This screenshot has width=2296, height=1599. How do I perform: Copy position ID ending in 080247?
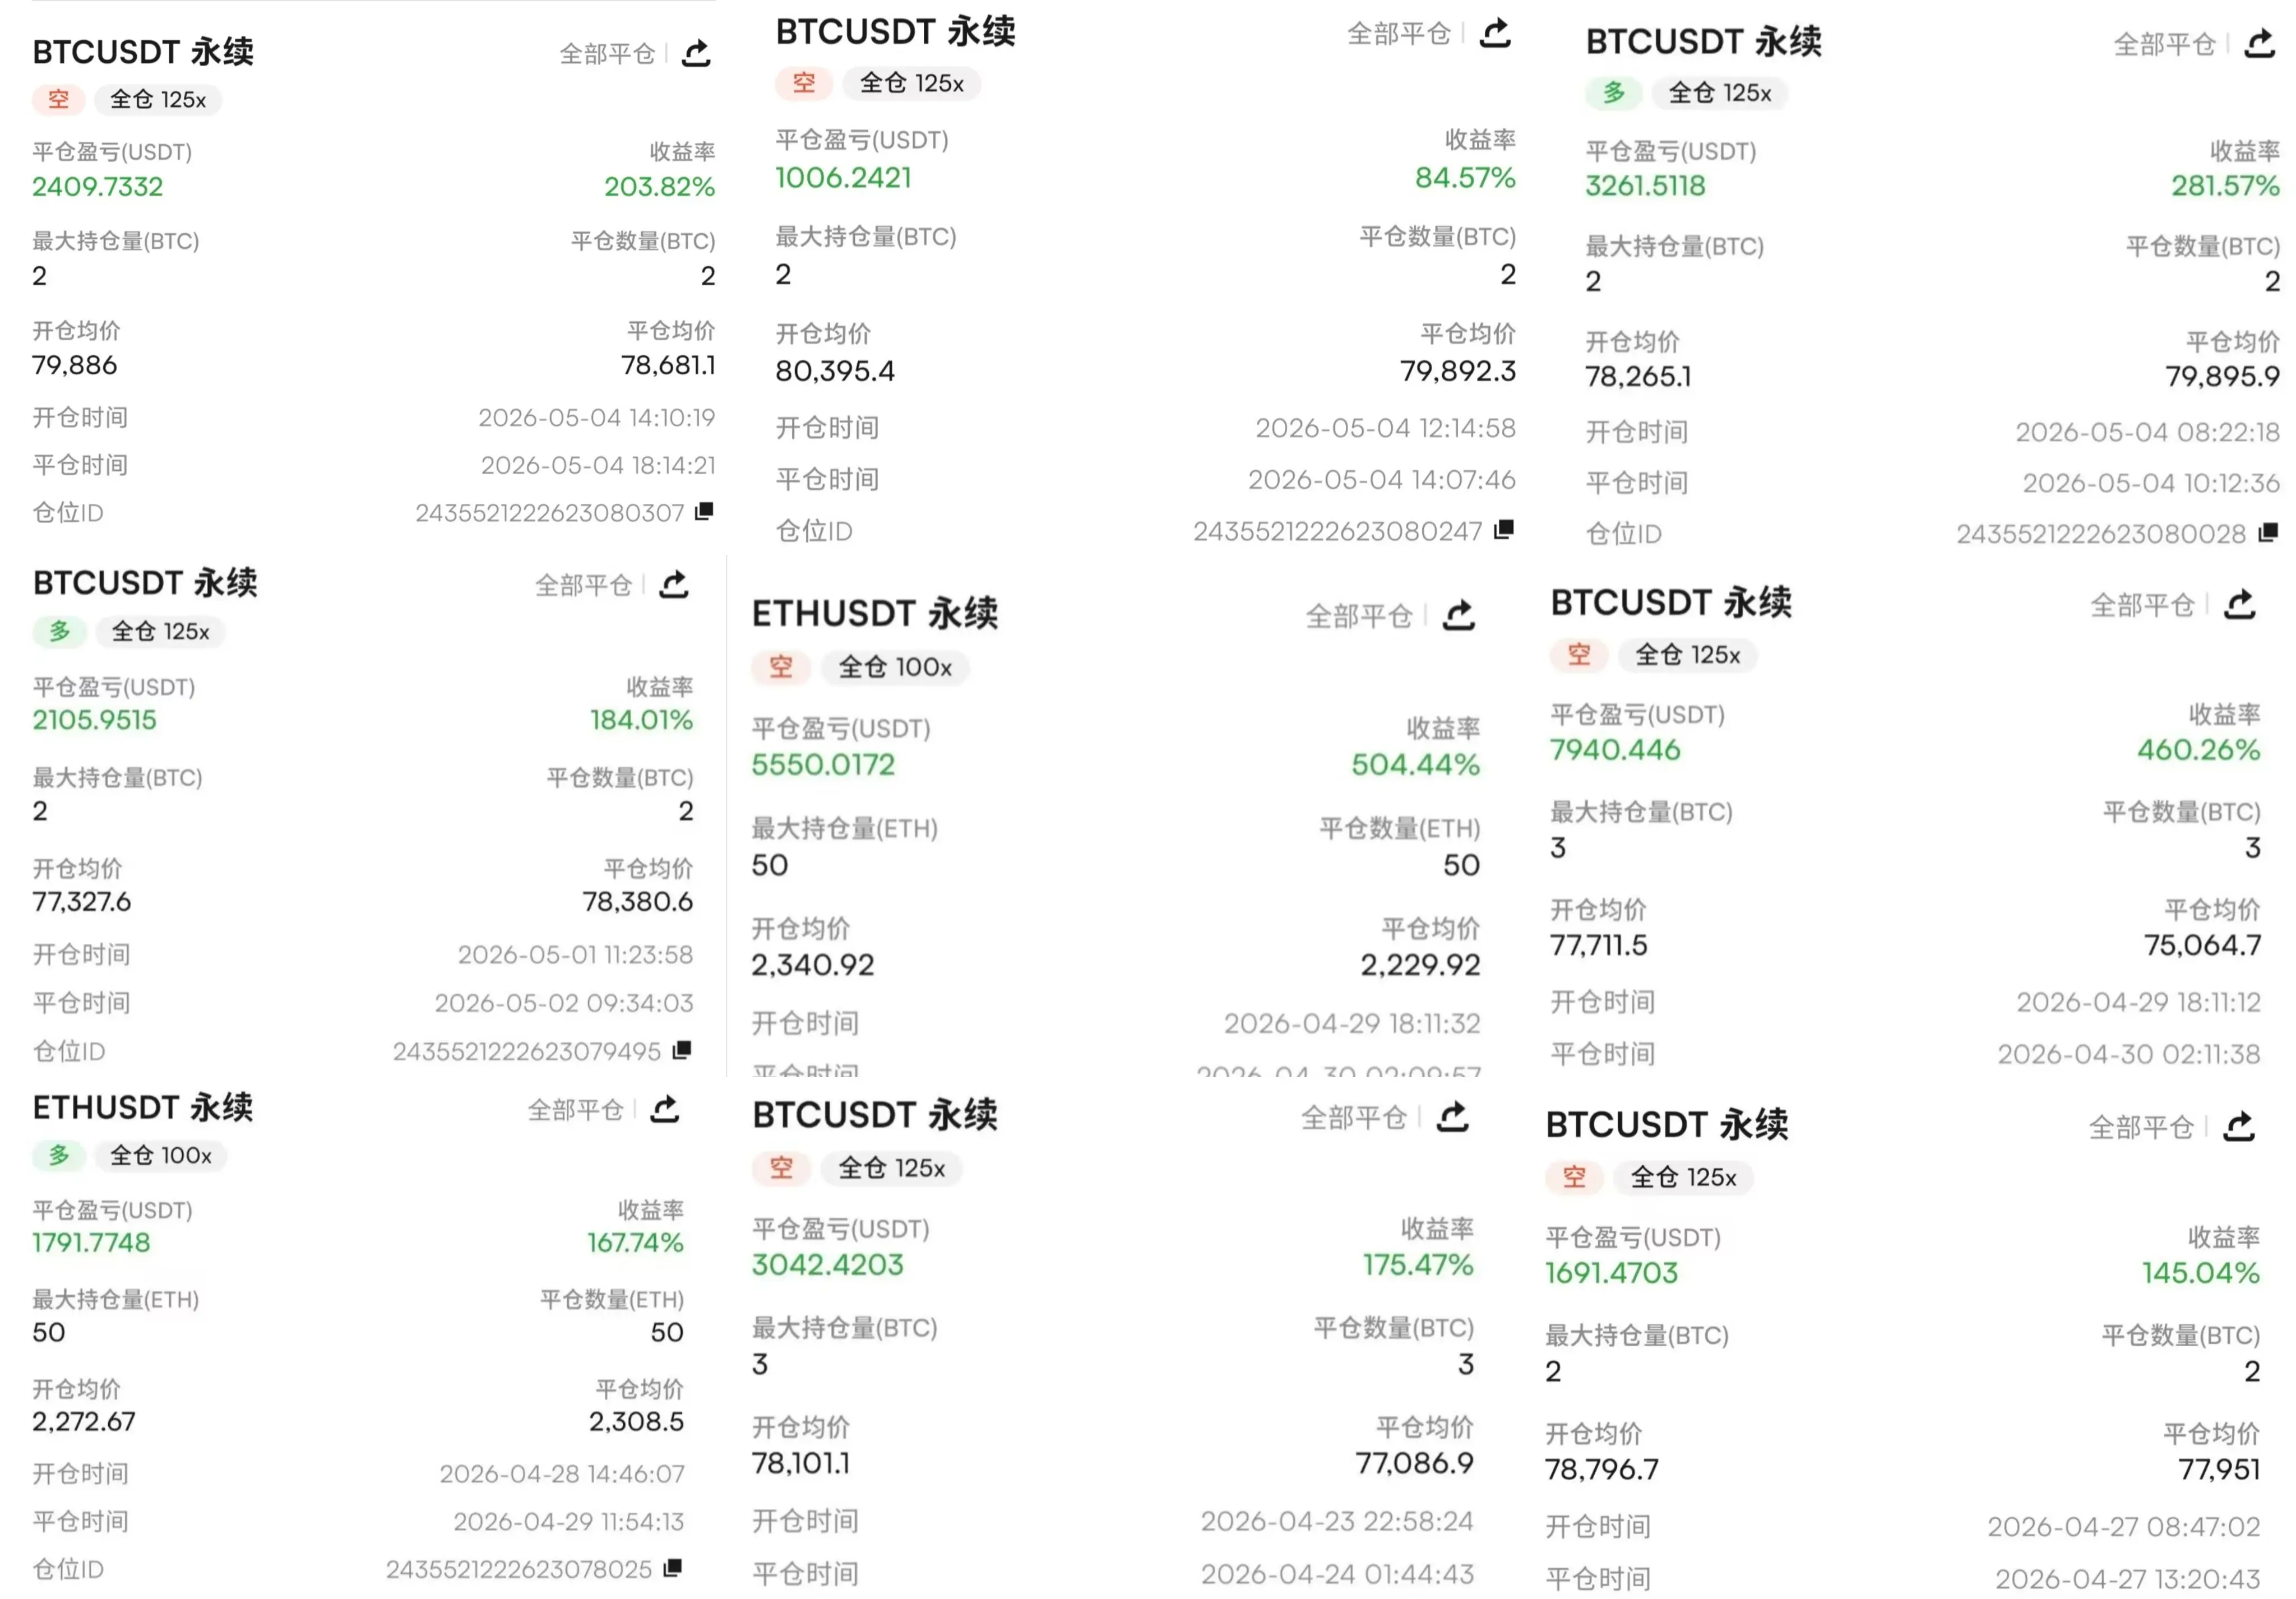(x=1504, y=530)
